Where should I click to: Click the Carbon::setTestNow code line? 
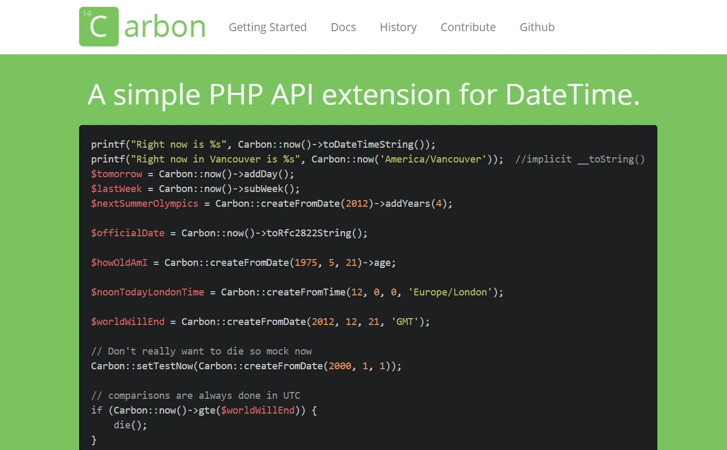pos(246,366)
